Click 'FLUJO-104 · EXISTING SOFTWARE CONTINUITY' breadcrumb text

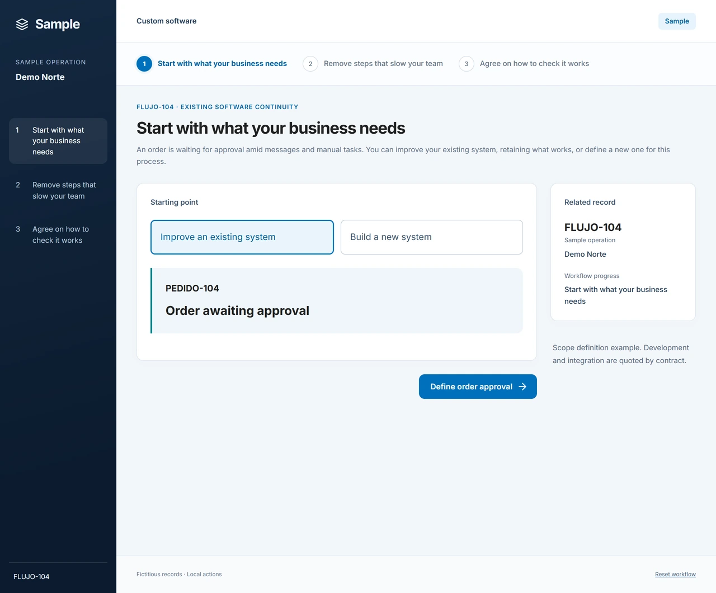[x=218, y=107]
